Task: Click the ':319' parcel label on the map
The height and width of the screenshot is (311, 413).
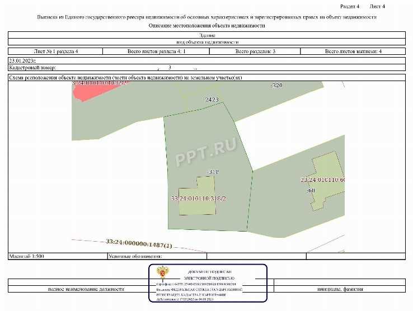Action: (213, 172)
